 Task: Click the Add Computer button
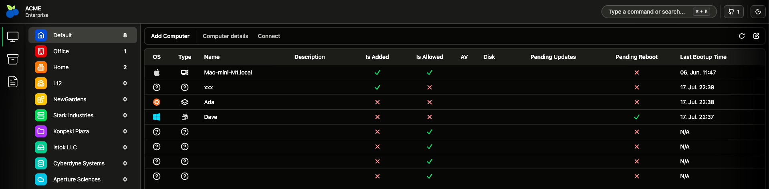[170, 36]
